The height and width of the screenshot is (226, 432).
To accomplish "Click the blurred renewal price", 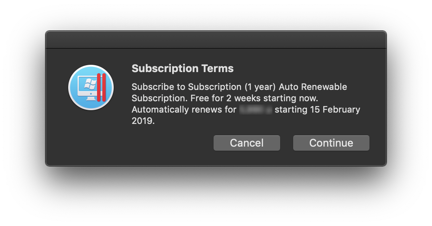I will [256, 109].
